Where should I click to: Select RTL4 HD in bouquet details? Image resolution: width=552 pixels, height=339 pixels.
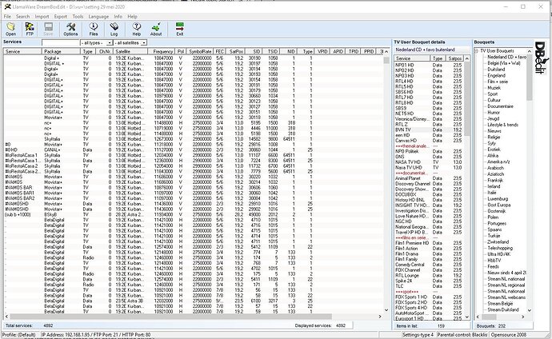[404, 82]
